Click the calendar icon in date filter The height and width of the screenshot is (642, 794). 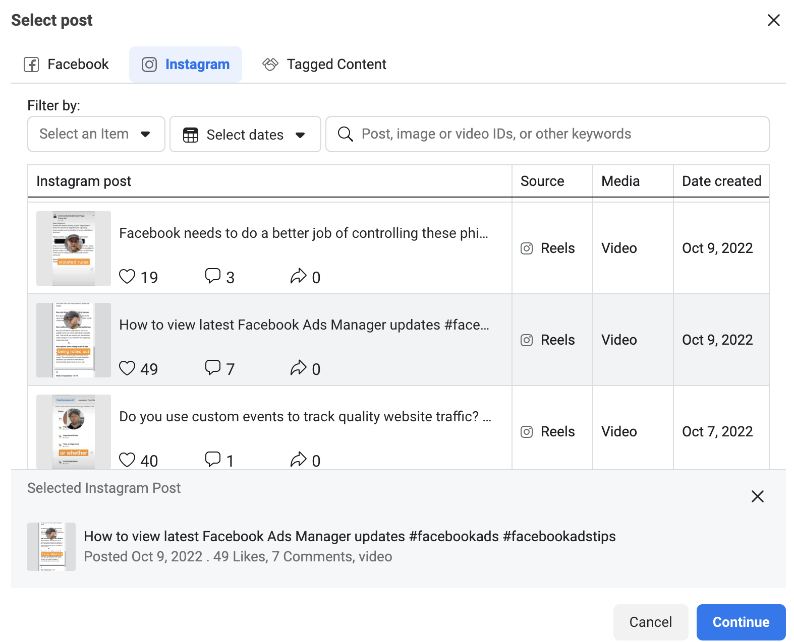(x=191, y=135)
